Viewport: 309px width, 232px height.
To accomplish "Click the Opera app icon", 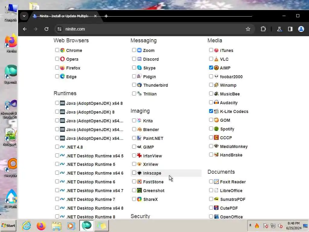I will click(x=62, y=59).
